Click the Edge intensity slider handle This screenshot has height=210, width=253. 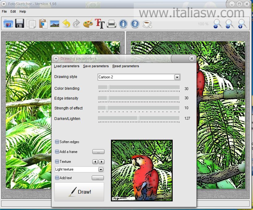(x=108, y=98)
